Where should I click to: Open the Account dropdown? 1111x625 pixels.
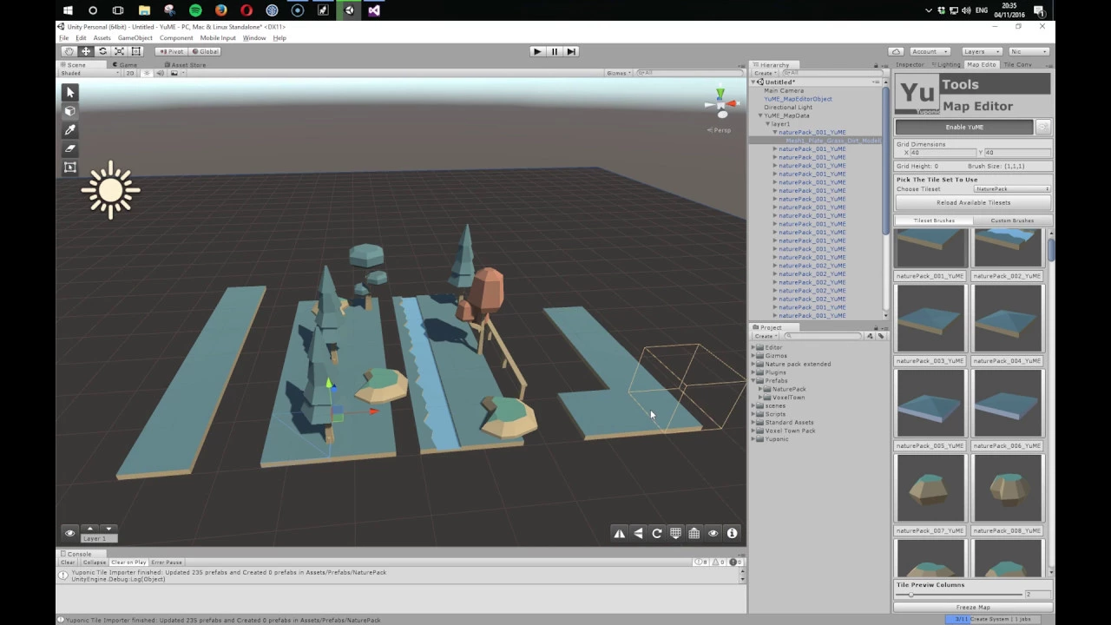[x=930, y=51]
